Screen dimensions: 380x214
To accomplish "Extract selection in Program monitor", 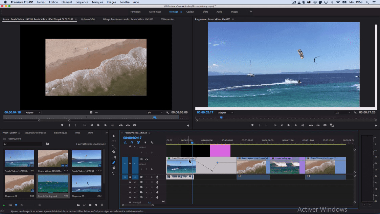I will (318, 125).
